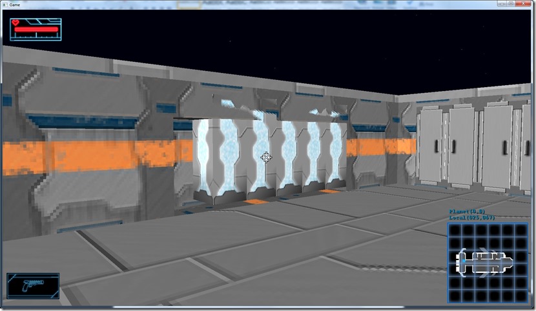
Task: Click the Game window title icon
Action: pos(5,5)
